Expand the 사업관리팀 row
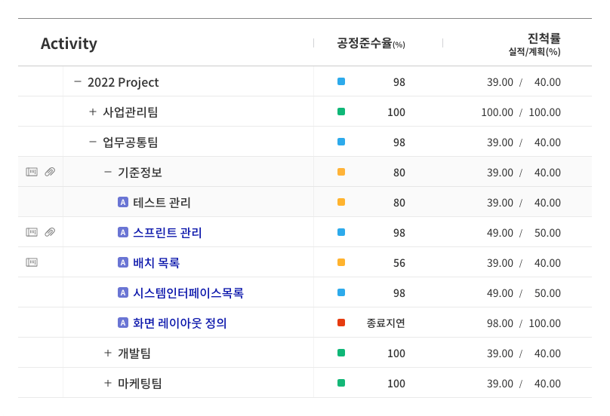610x416 pixels. (x=93, y=112)
